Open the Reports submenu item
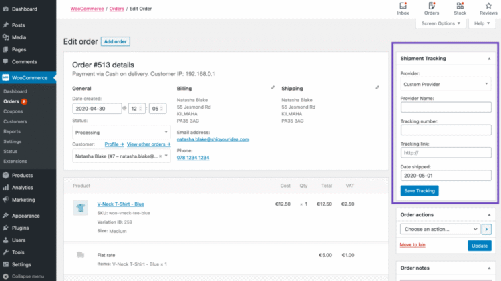Screen dimensions: 501x281 point(12,131)
